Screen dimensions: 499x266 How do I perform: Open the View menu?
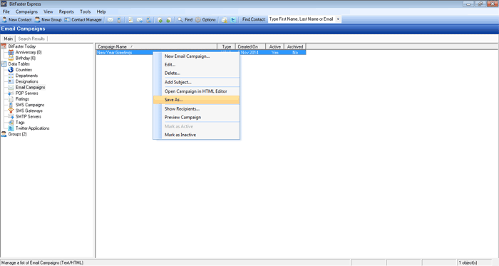point(48,12)
